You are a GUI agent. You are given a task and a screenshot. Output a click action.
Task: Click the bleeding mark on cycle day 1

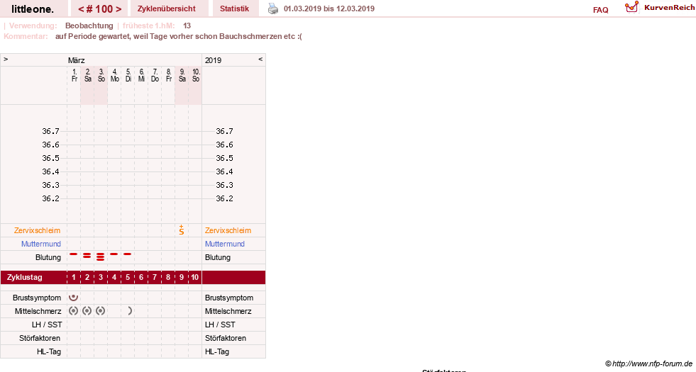(74, 254)
